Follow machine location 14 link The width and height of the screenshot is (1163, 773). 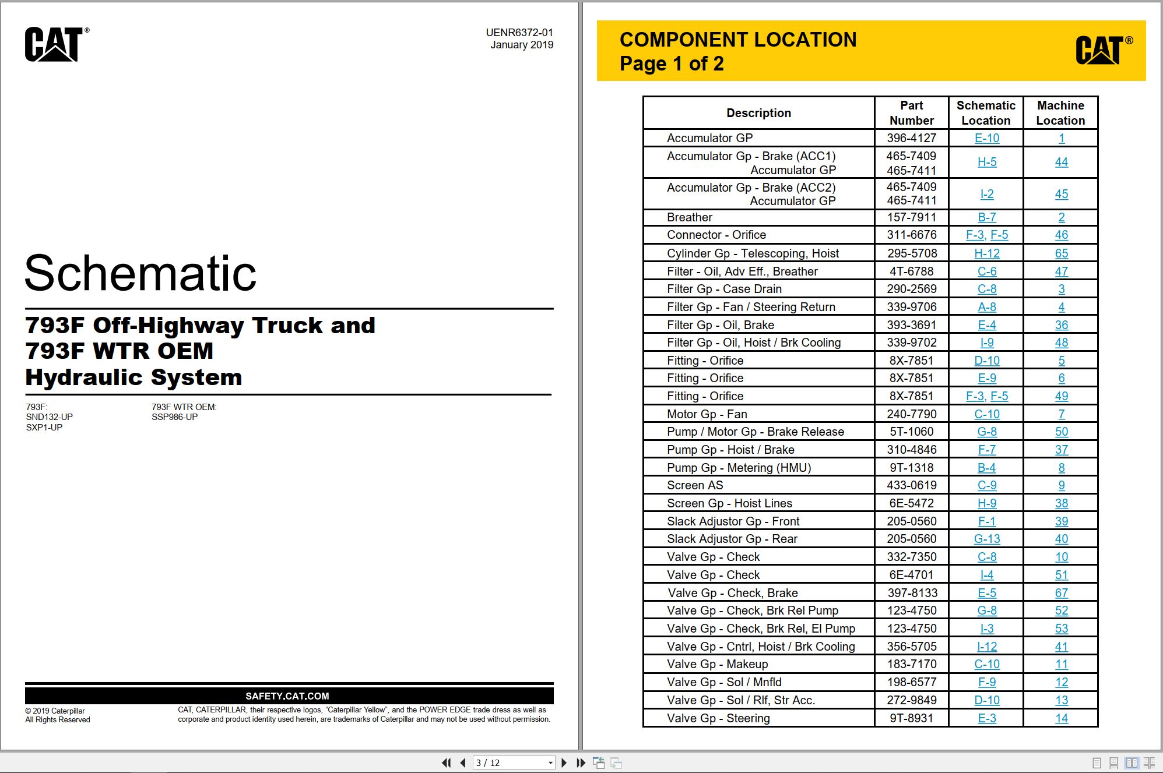(x=1062, y=718)
